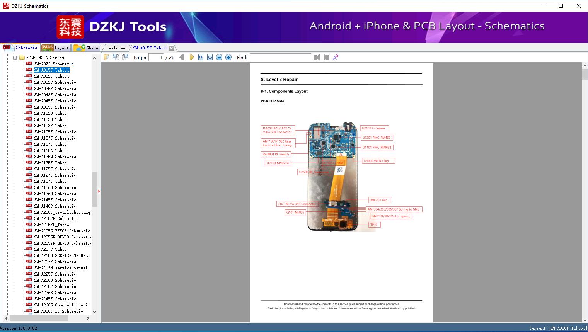Click the find next icon
Image resolution: width=588 pixels, height=332 pixels.
pyautogui.click(x=326, y=57)
